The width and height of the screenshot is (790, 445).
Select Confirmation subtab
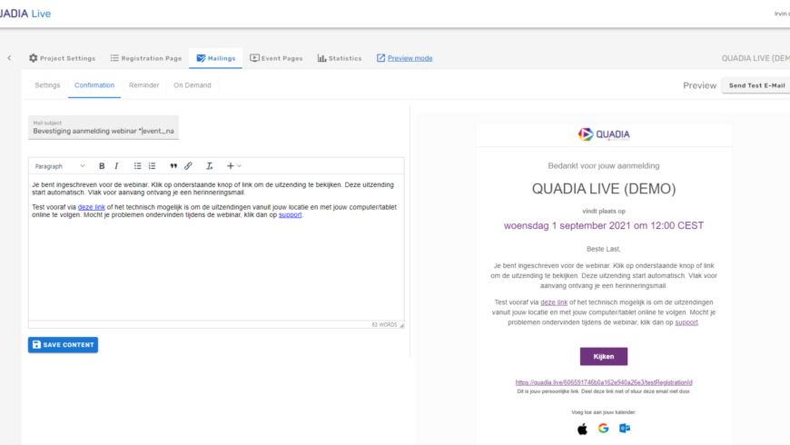94,85
